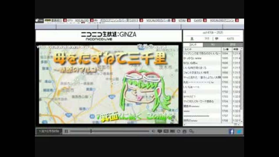279x157 pixels.
Task: Click the ニコニコ生放送:GINZA header logo
Action: coord(109,36)
